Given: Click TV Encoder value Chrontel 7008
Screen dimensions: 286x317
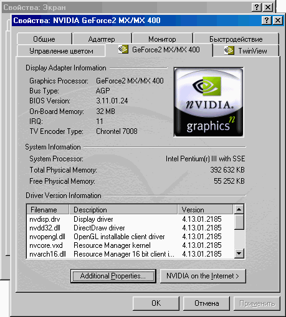Looking at the screenshot, I should coord(117,131).
